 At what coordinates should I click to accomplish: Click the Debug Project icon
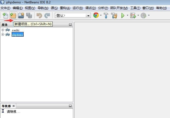pos(133,16)
